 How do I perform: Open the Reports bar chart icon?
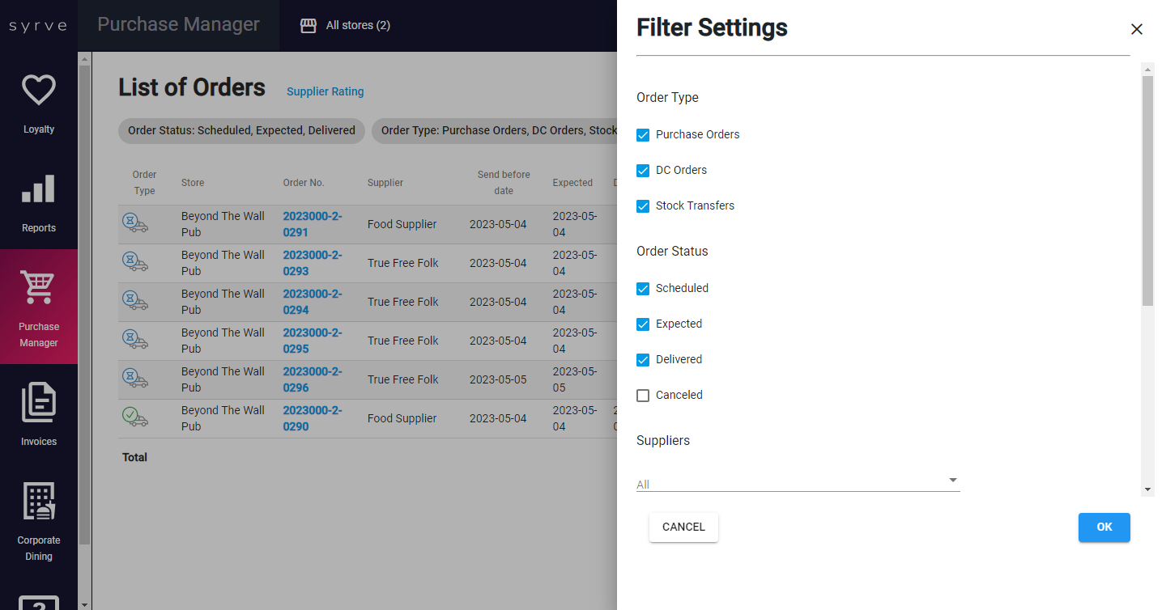pyautogui.click(x=38, y=189)
